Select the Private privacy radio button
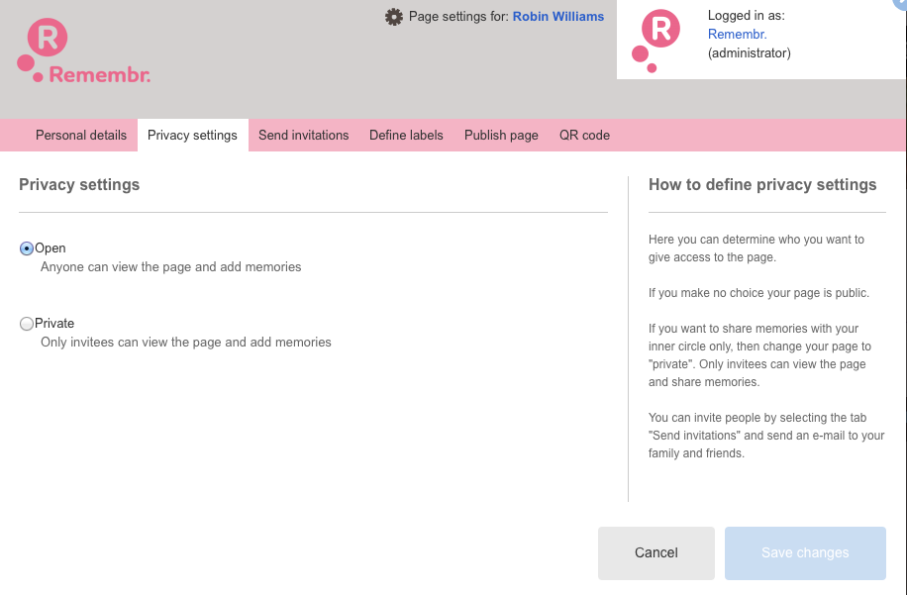Image resolution: width=907 pixels, height=595 pixels. click(27, 324)
